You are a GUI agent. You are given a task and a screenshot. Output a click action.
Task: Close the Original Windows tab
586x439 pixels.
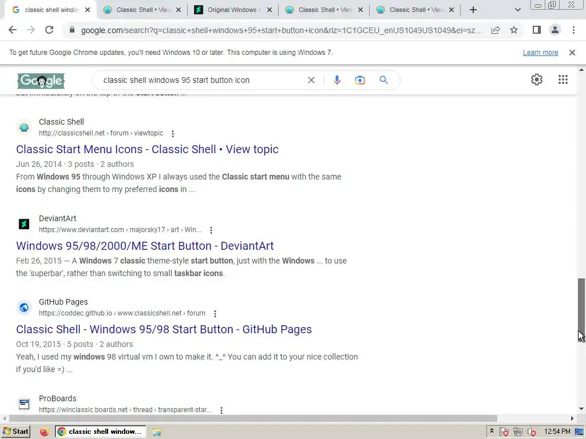coord(270,10)
